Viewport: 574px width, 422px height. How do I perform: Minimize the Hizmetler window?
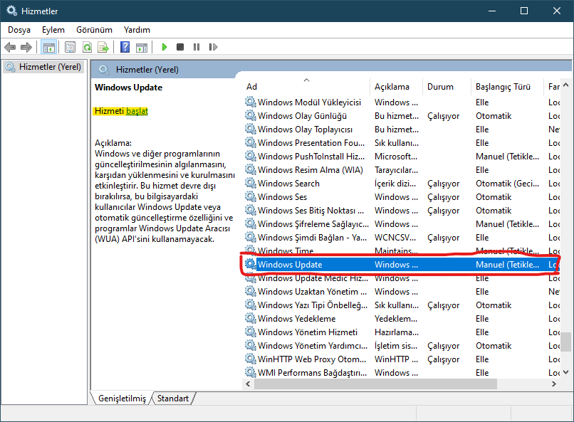pos(492,11)
